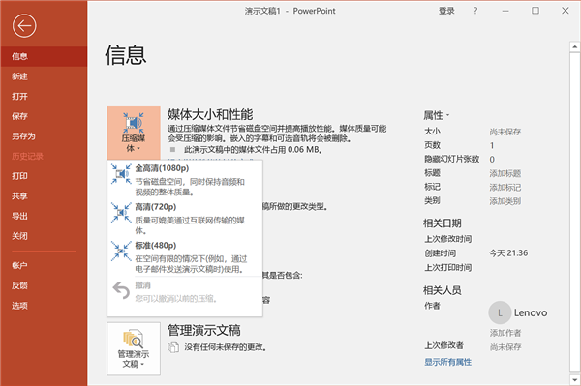This screenshot has height=386, width=581.
Task: Click 添加标题 property field
Action: click(x=505, y=173)
